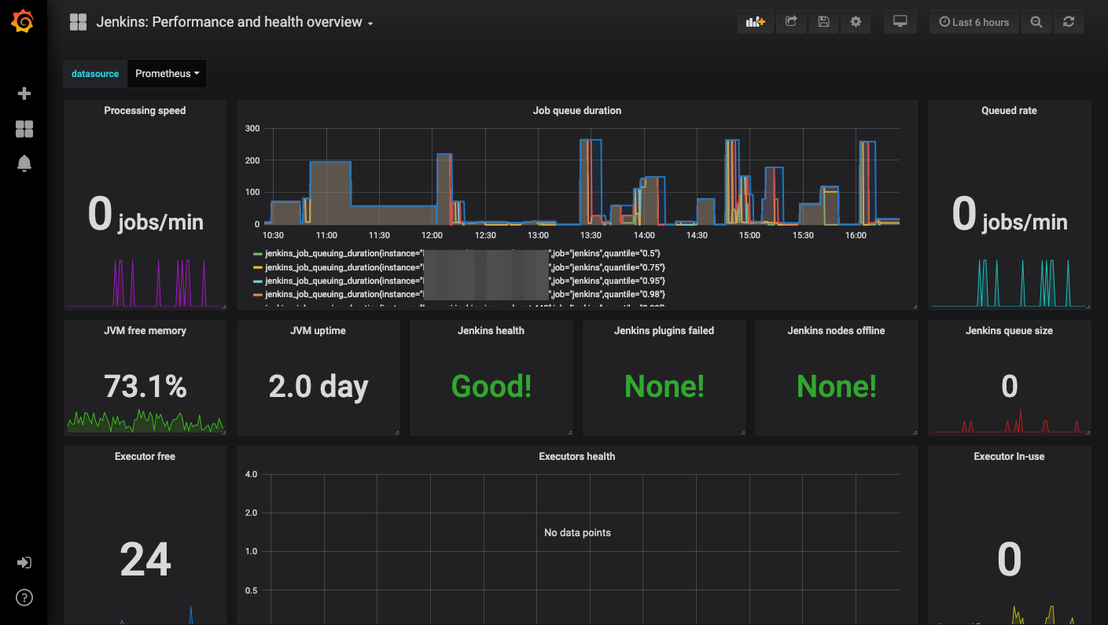Image resolution: width=1108 pixels, height=625 pixels.
Task: Click the Create plus icon in sidebar
Action: click(x=24, y=94)
